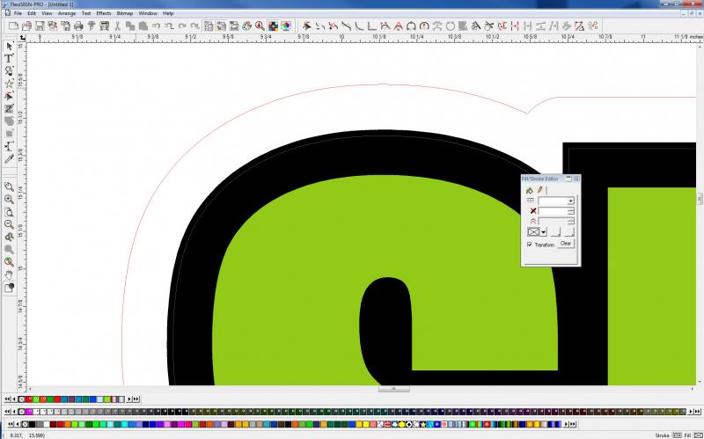The height and width of the screenshot is (439, 704).
Task: Click the Redo arrow icon
Action: pos(182,26)
